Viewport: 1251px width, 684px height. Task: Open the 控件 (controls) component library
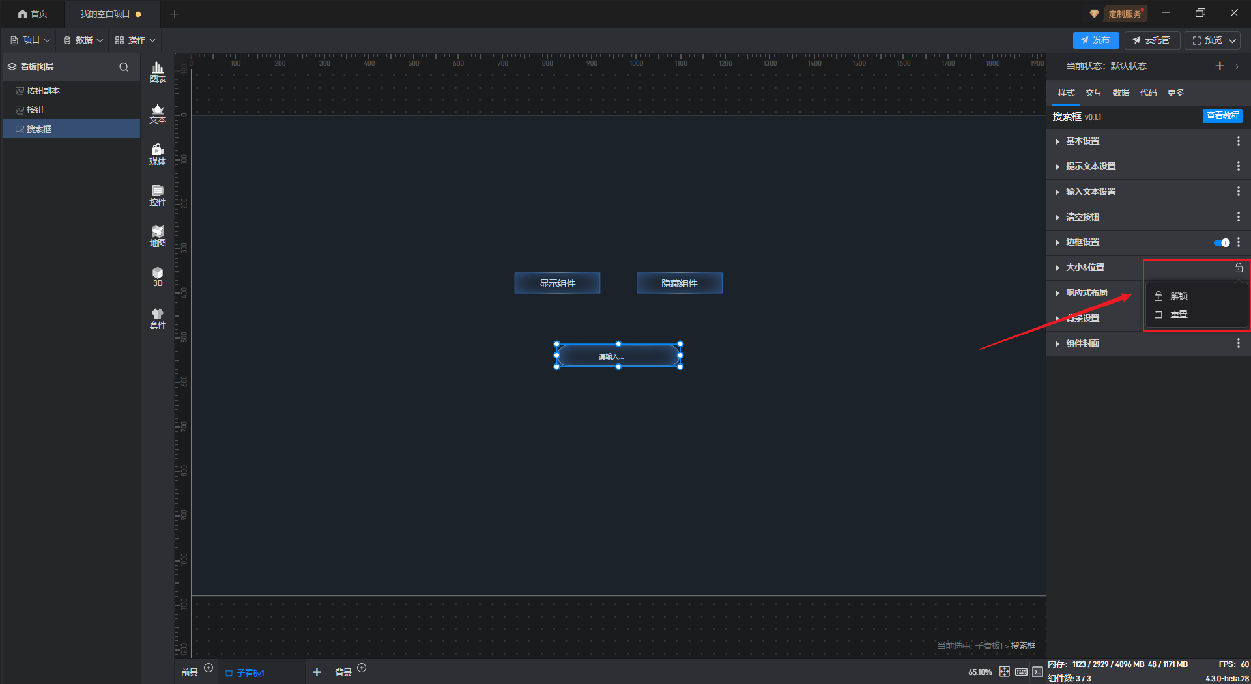158,195
